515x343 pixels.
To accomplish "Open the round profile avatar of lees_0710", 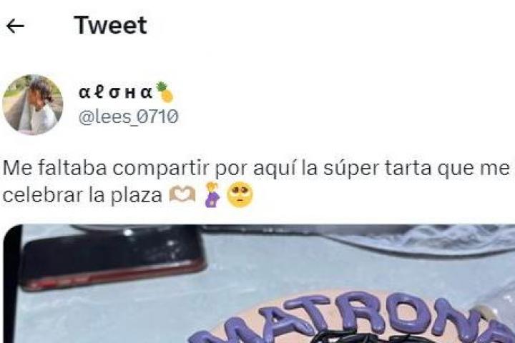I will (x=32, y=105).
